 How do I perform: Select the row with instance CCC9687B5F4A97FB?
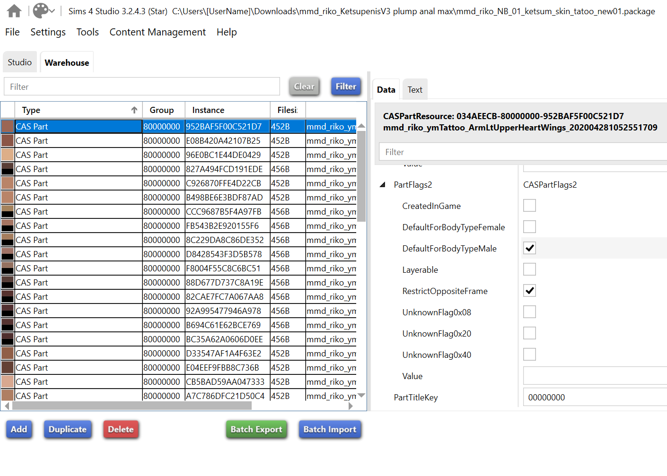179,211
